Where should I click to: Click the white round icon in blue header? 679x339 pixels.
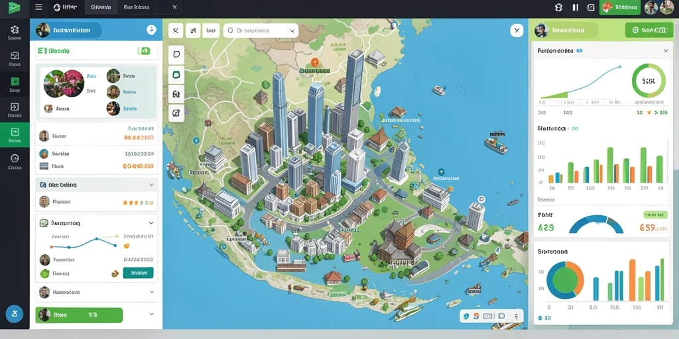pos(151,29)
